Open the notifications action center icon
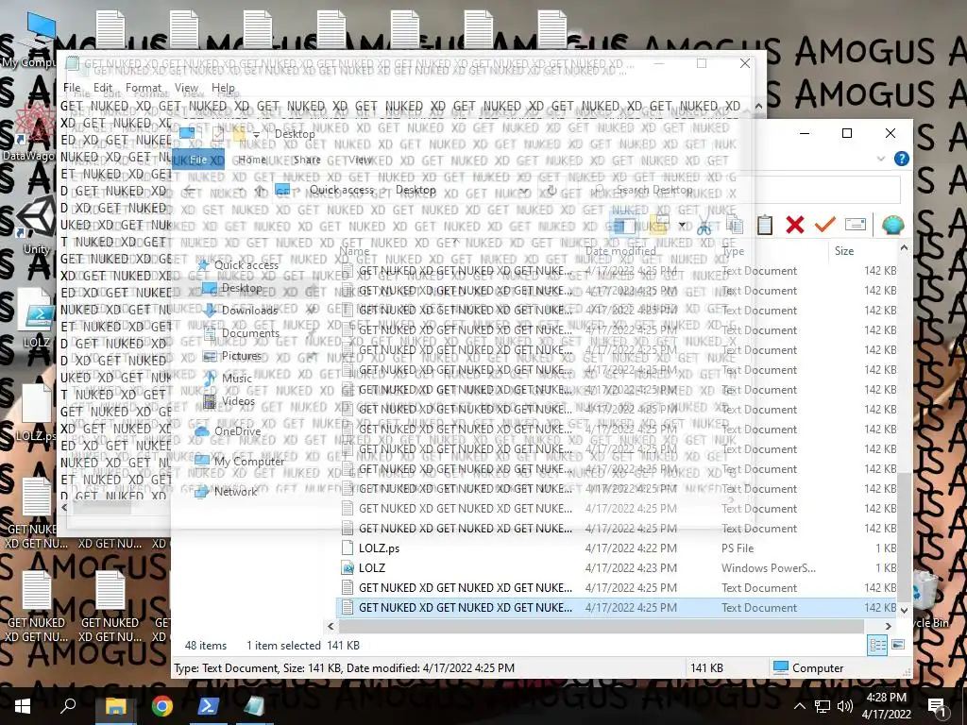Viewport: 967px width, 725px height. point(938,706)
